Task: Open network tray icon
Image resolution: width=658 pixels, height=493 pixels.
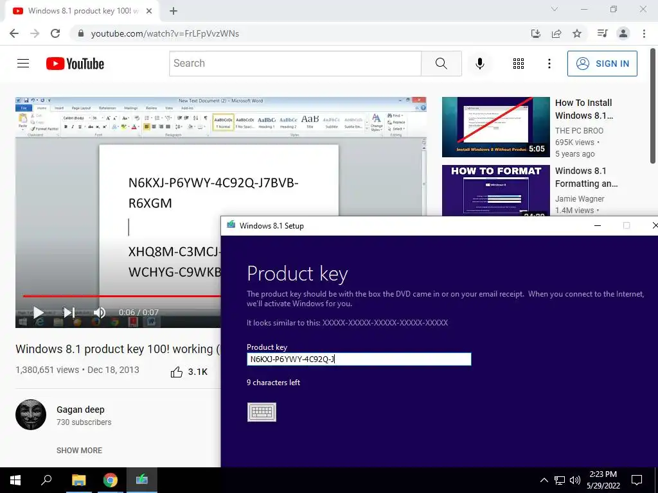Action: point(560,480)
